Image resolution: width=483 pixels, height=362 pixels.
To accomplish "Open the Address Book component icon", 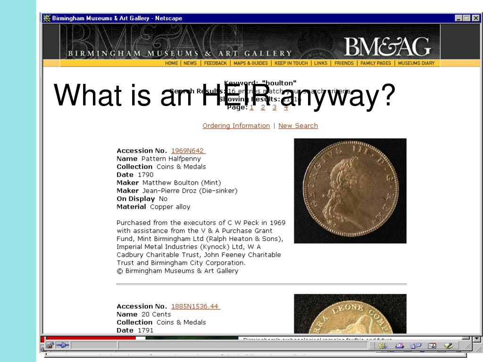I will click(x=432, y=346).
